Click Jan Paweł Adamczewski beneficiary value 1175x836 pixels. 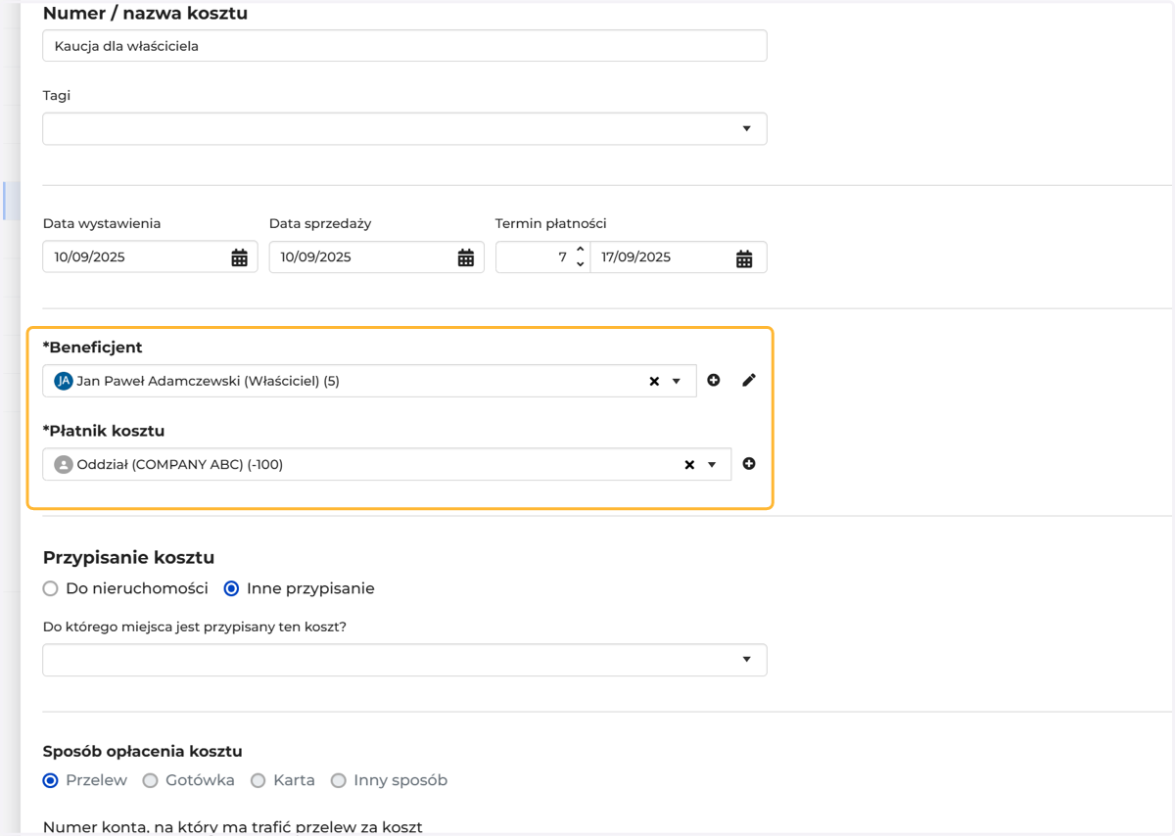208,382
